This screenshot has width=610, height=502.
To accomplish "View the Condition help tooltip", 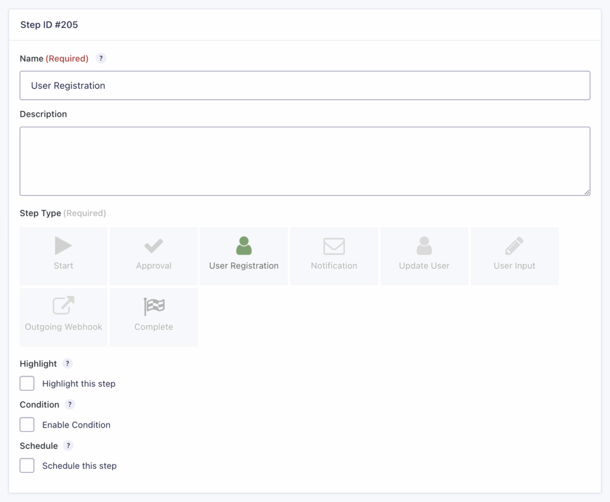I will 70,404.
